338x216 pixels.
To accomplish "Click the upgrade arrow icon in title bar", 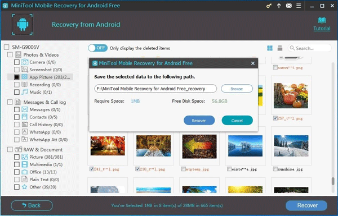I will click(x=279, y=6).
